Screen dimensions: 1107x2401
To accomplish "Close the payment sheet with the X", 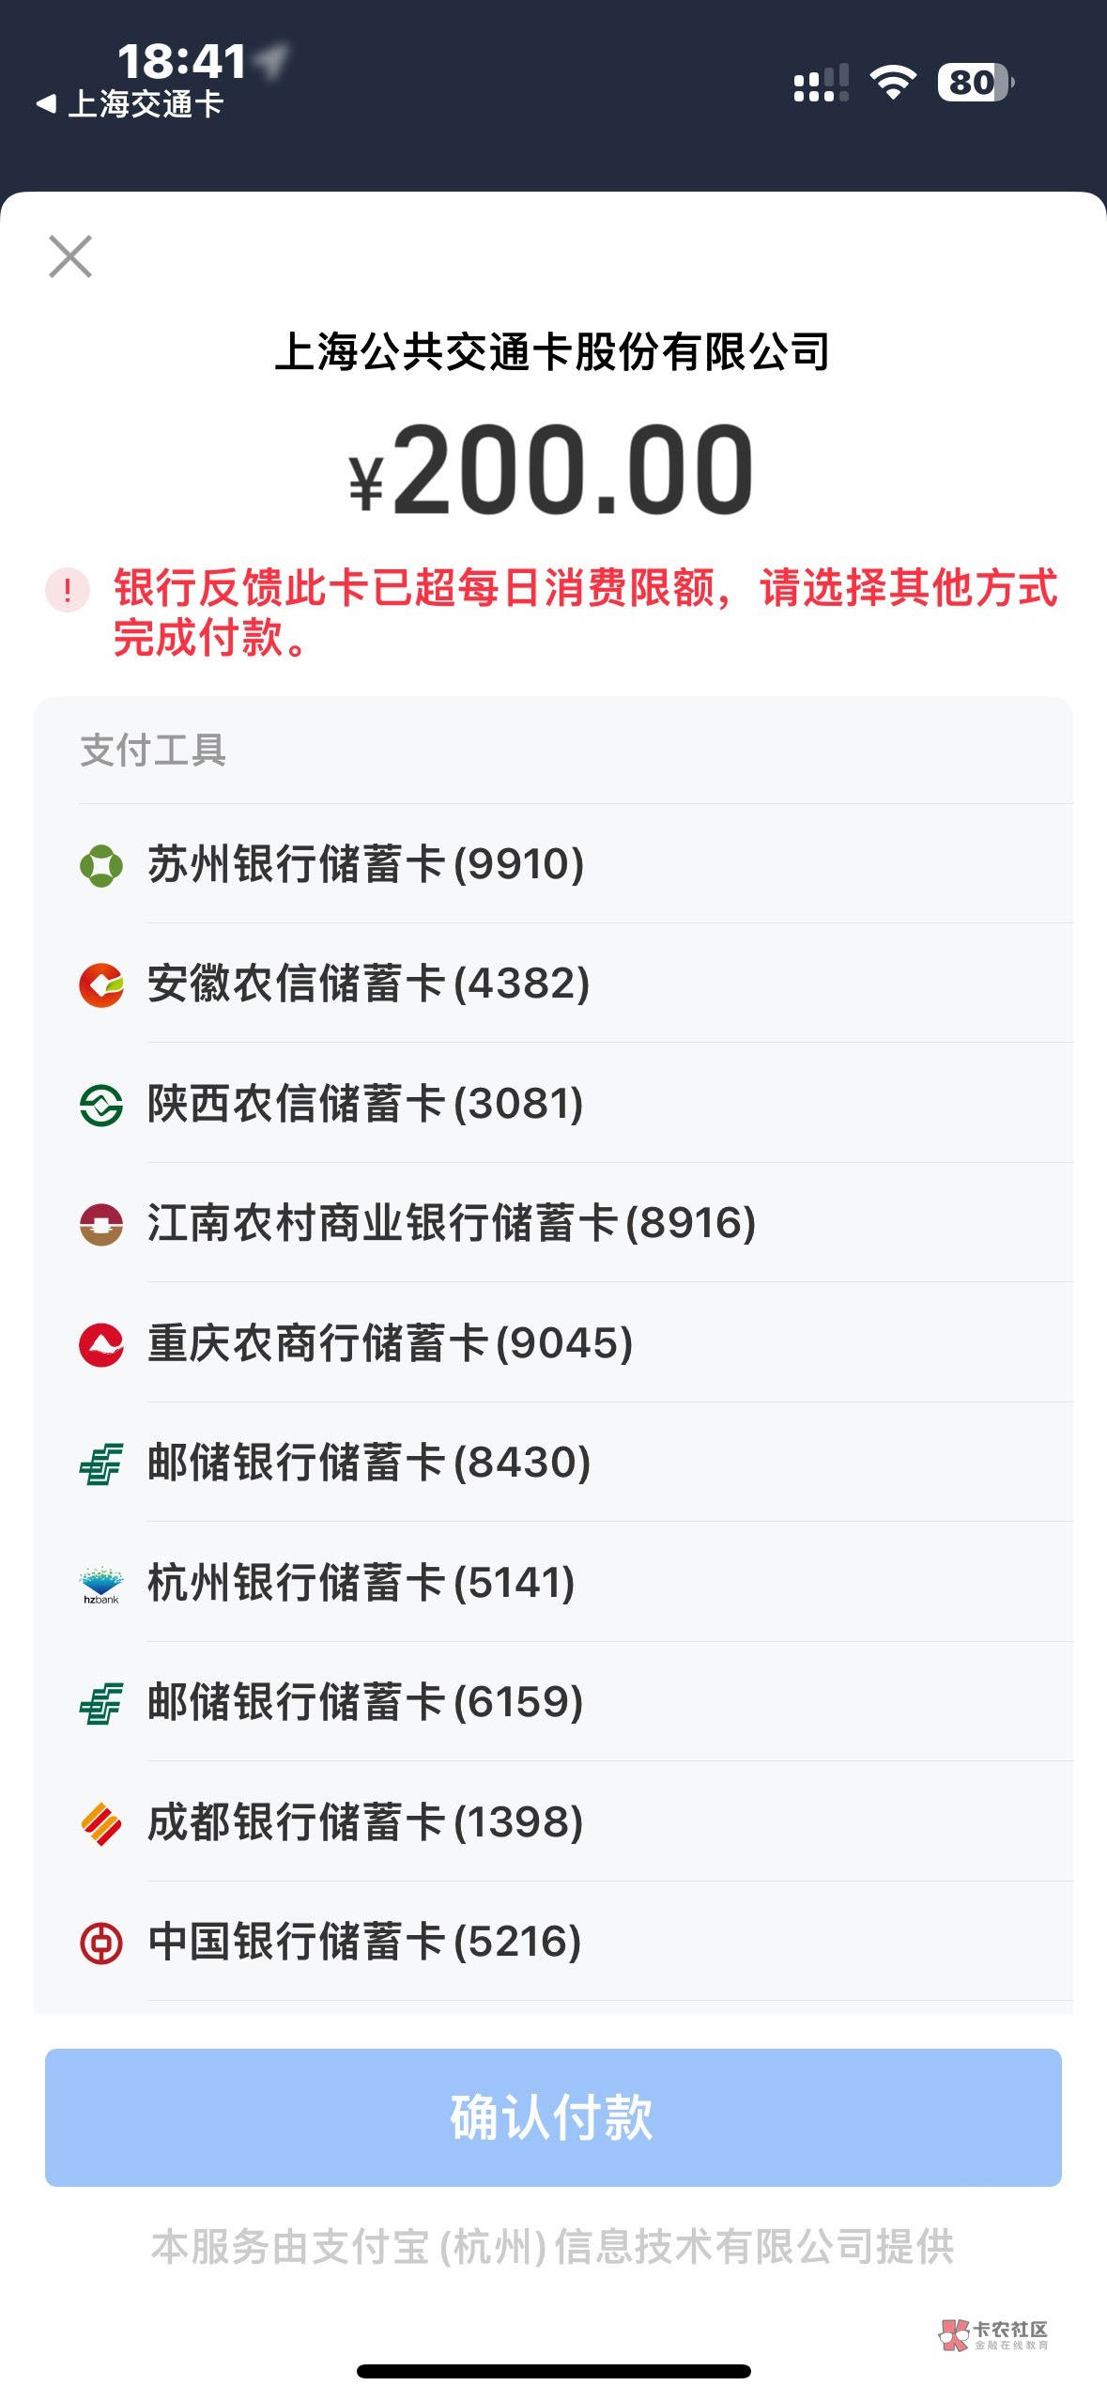I will pyautogui.click(x=70, y=256).
